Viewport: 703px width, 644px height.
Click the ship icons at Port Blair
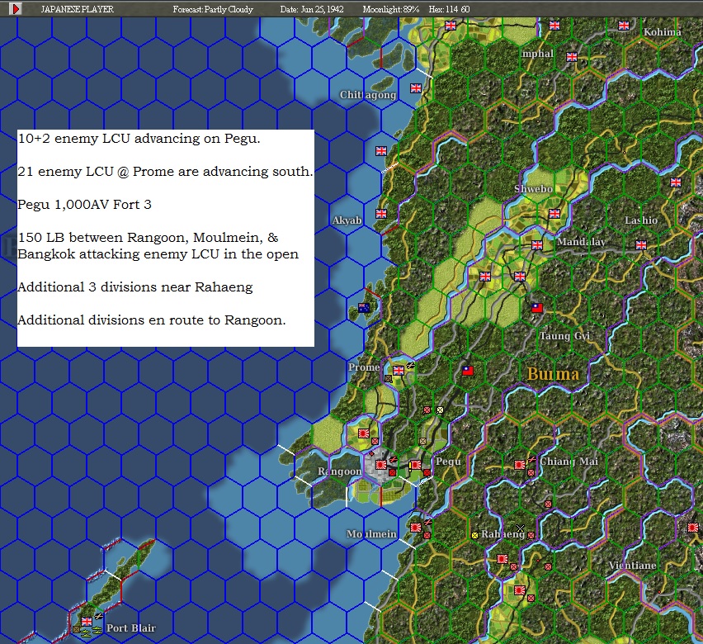pos(92,632)
